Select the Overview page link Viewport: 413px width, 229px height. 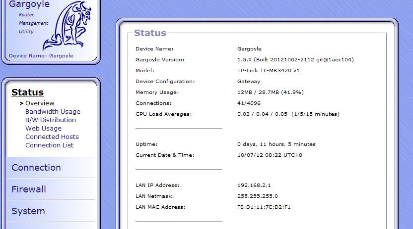point(40,103)
